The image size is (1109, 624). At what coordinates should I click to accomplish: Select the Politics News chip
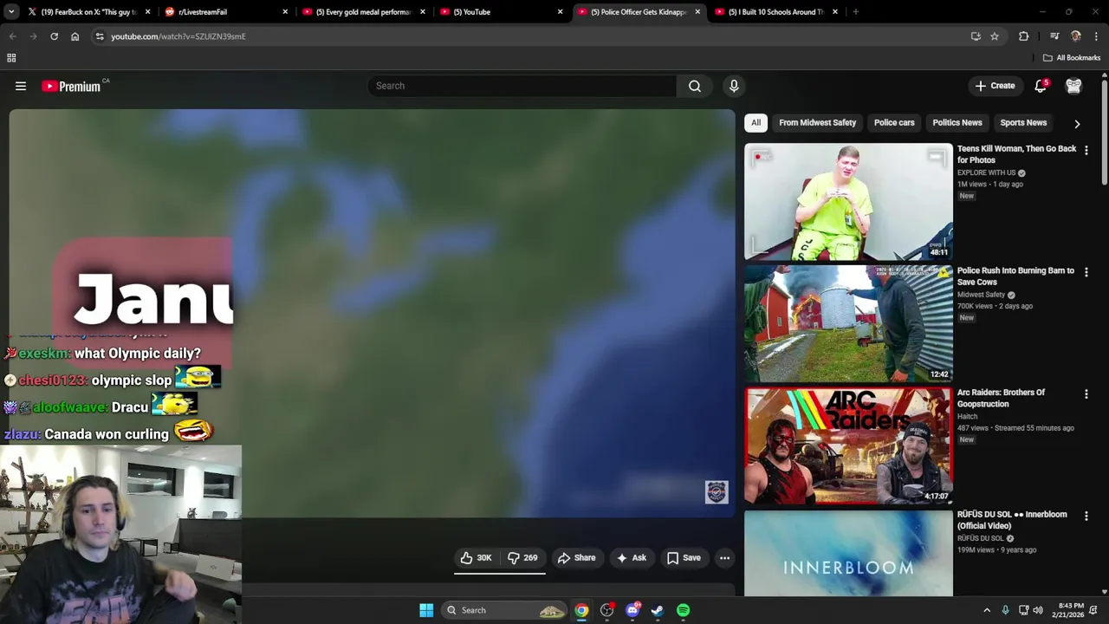click(957, 123)
